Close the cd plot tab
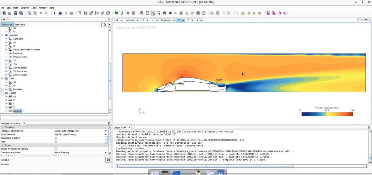Screen dimensions: 372x175 [147, 20]
